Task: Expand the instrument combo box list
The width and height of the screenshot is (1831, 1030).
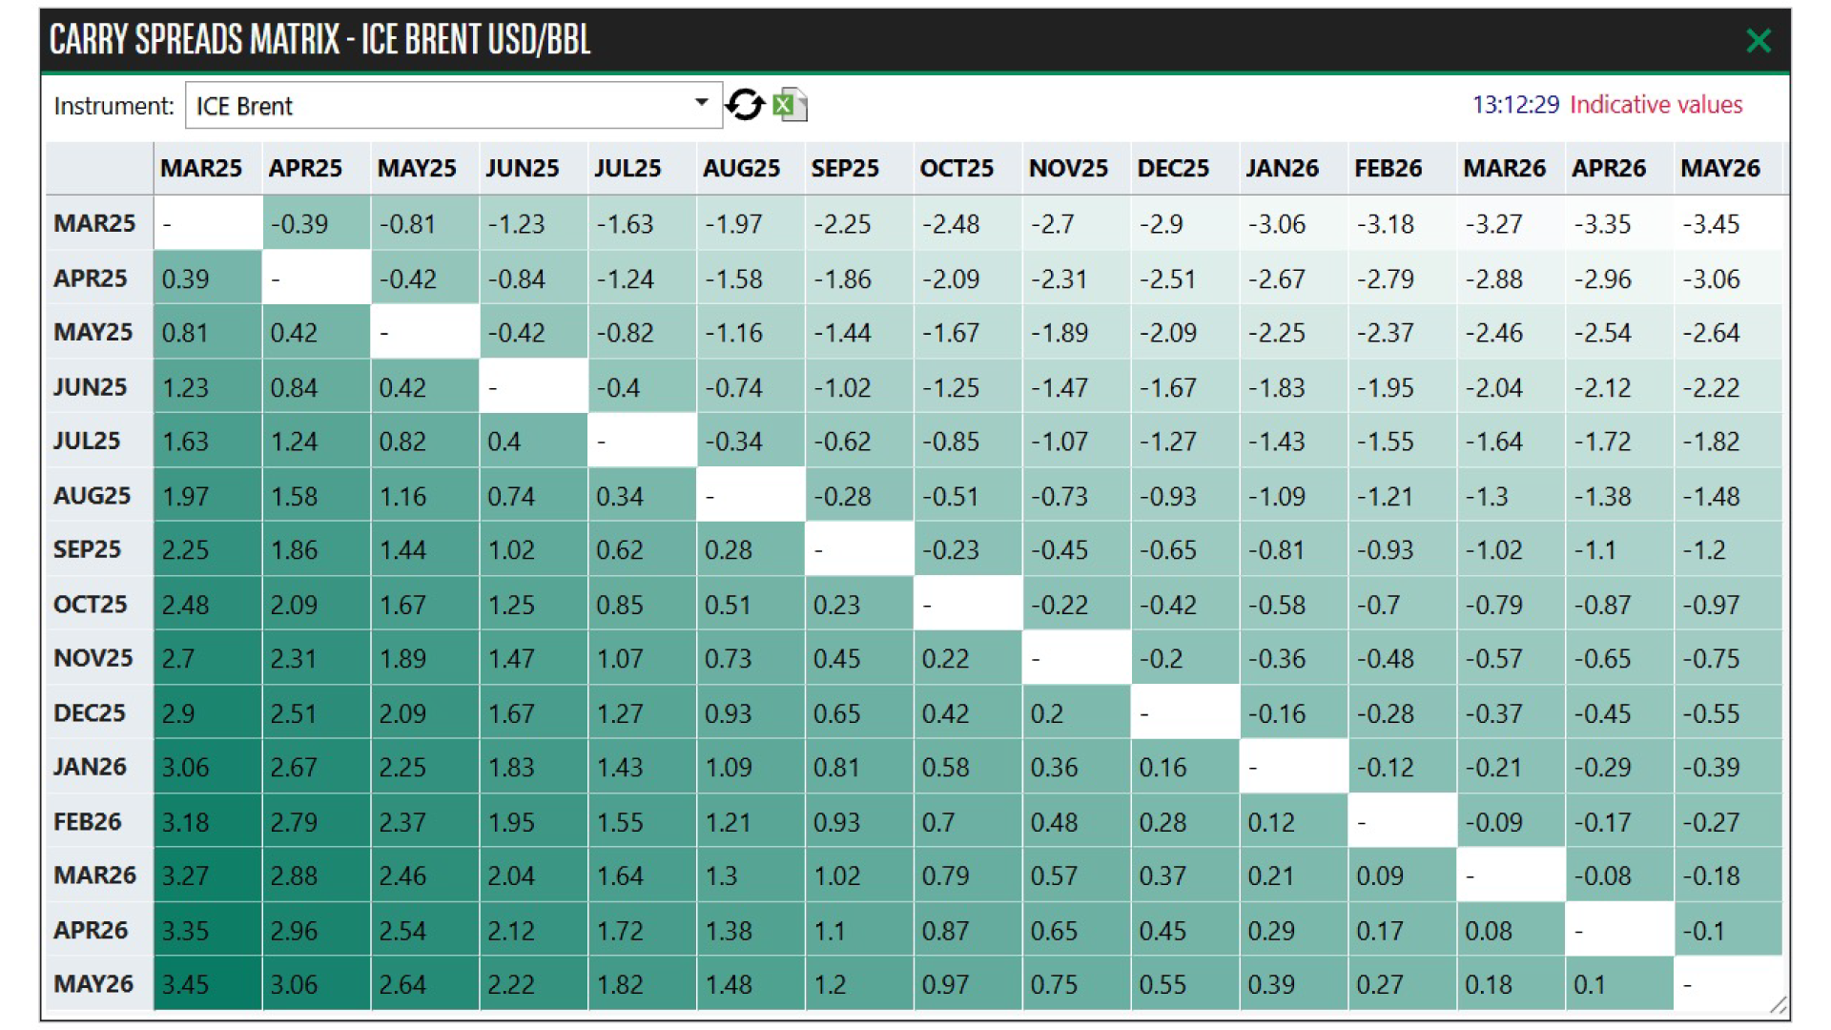Action: click(703, 103)
